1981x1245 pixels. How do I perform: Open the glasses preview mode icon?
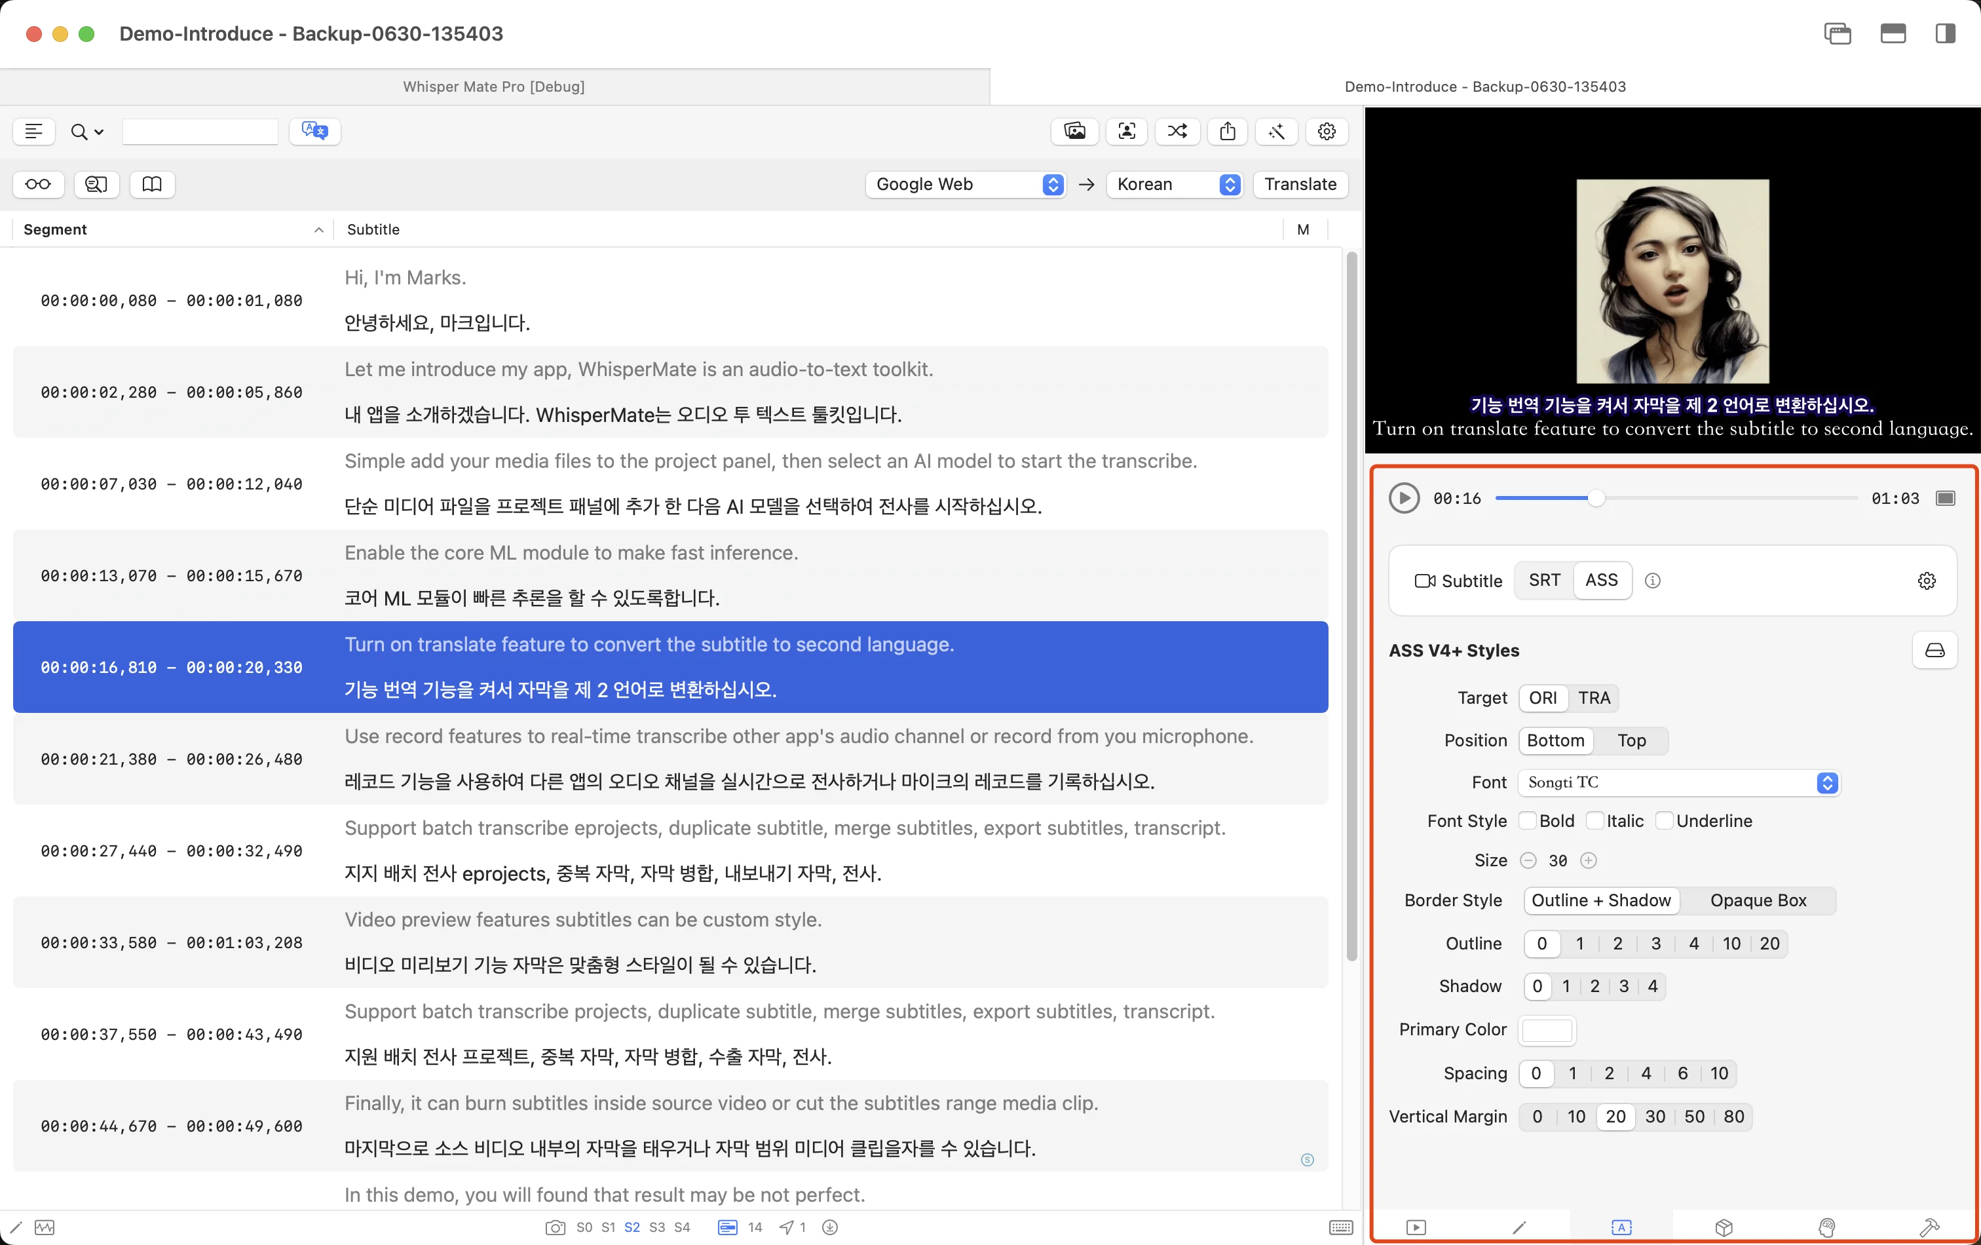click(38, 183)
